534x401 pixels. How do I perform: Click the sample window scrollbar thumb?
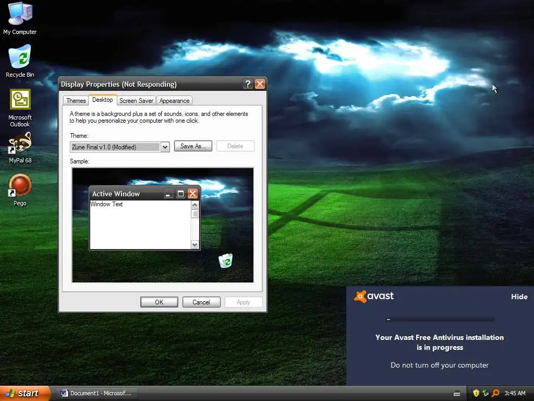coord(195,214)
